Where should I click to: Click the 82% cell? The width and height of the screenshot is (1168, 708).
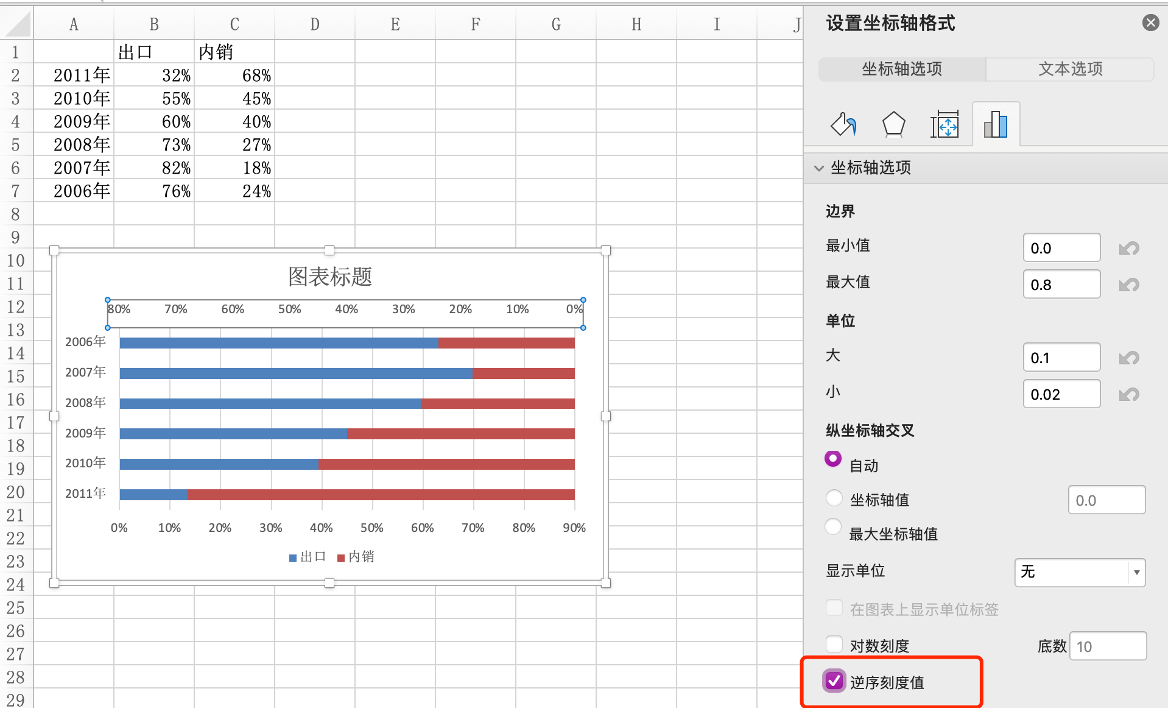154,168
